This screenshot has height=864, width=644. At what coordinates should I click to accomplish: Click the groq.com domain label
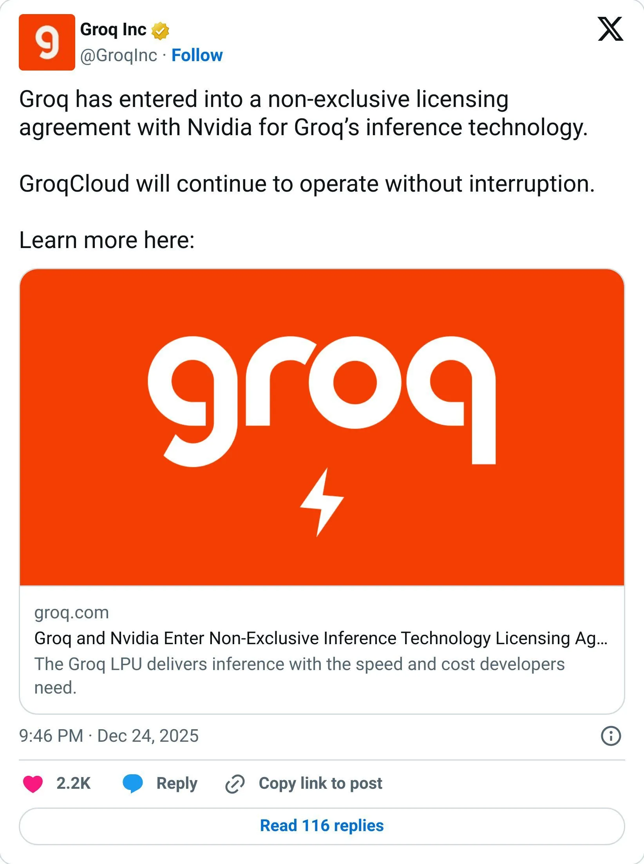[71, 612]
